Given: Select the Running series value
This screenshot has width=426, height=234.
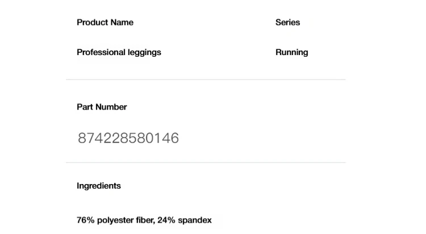Looking at the screenshot, I should pos(291,52).
